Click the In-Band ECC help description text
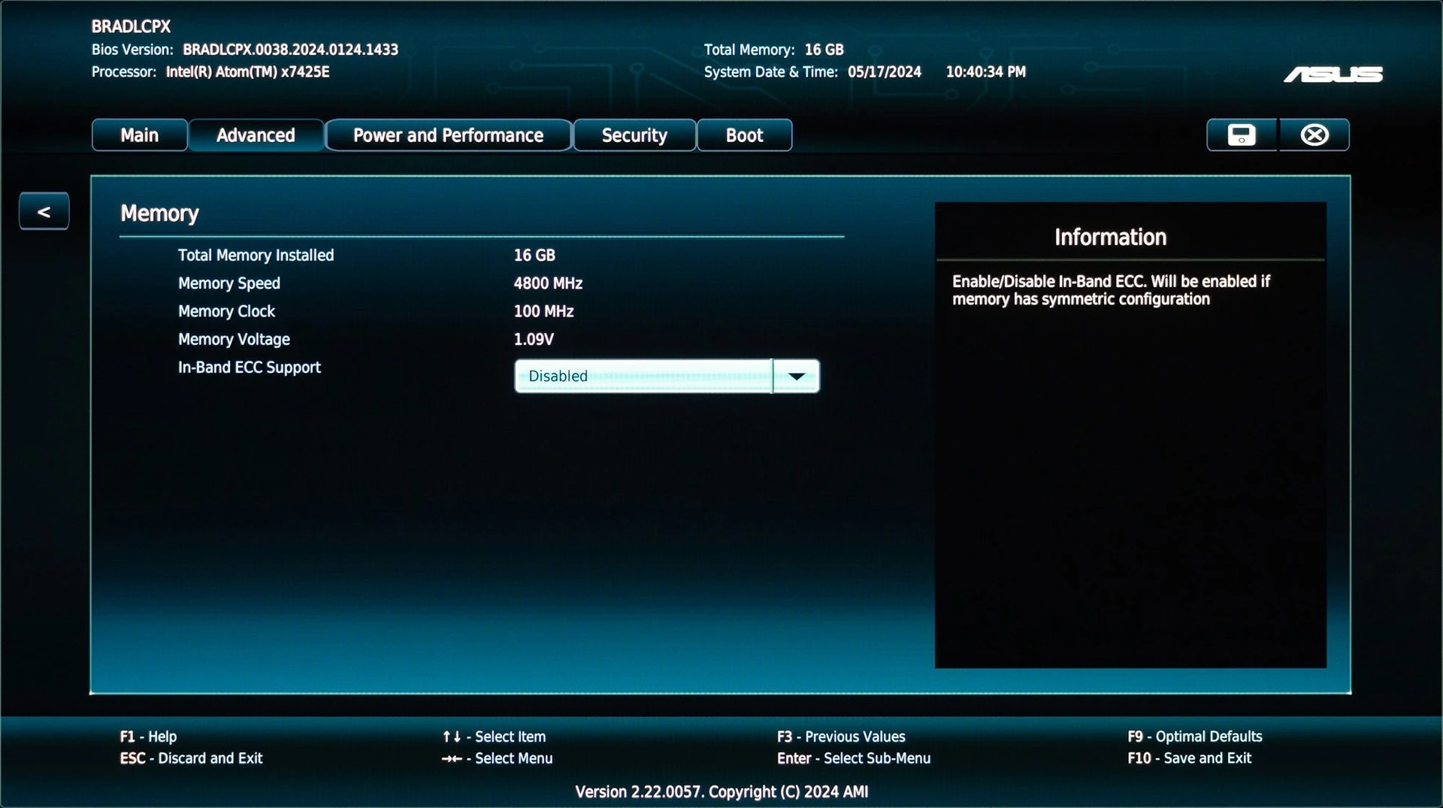1443x808 pixels. click(1112, 290)
